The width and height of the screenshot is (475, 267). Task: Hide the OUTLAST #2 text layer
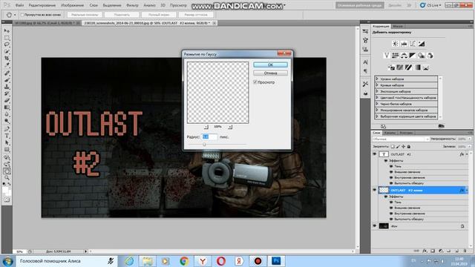pyautogui.click(x=374, y=154)
